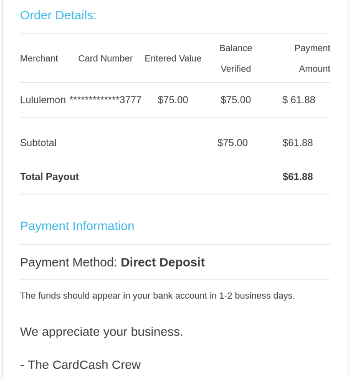The image size is (351, 378).
Task: Click the $ 61.88 payment amount in Lululemon row
Action: click(x=299, y=100)
